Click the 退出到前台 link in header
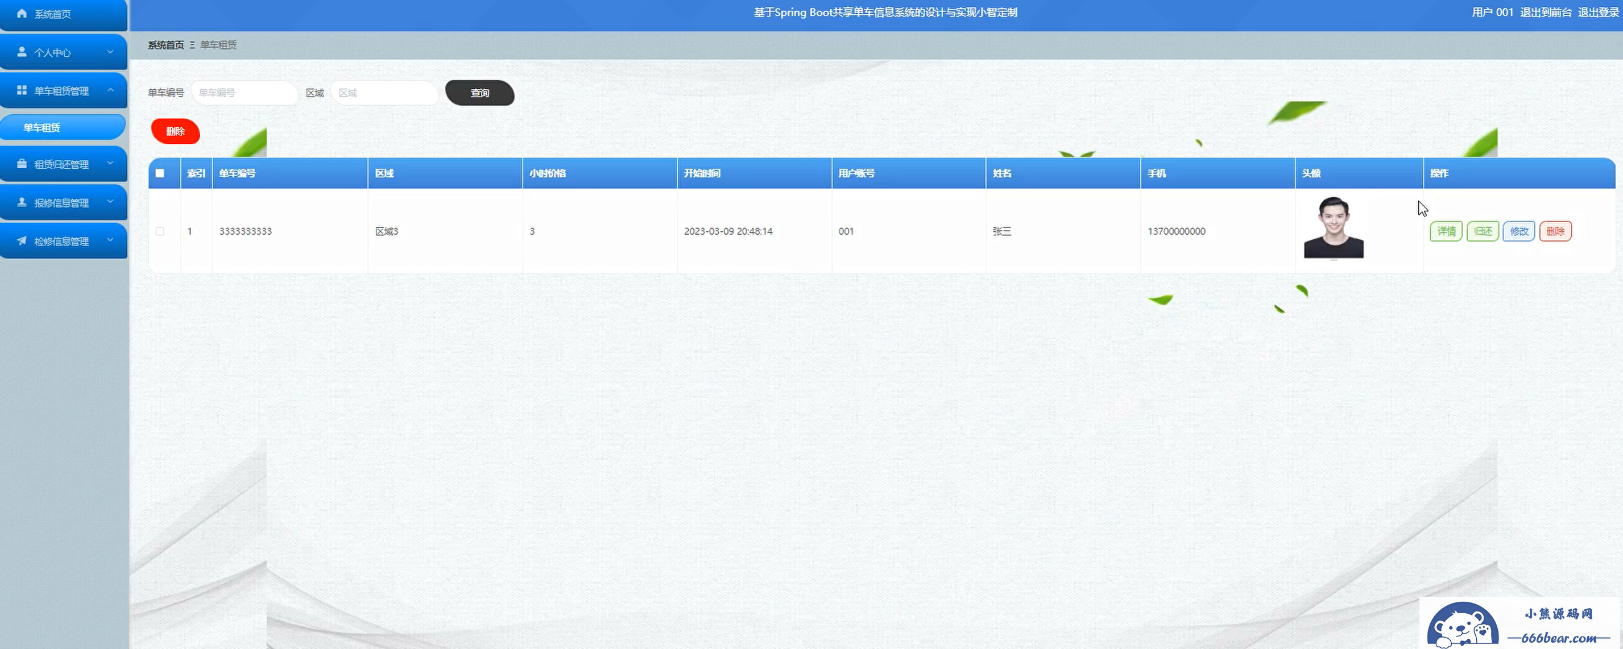This screenshot has height=649, width=1623. (x=1546, y=12)
